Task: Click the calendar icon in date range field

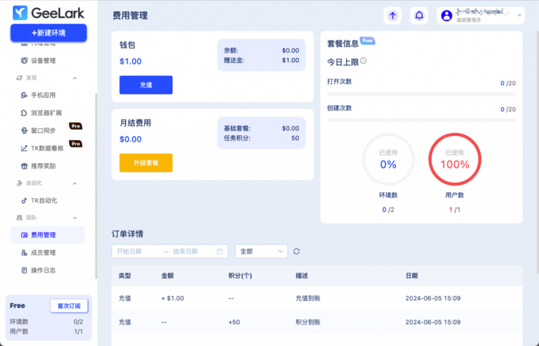Action: (220, 252)
